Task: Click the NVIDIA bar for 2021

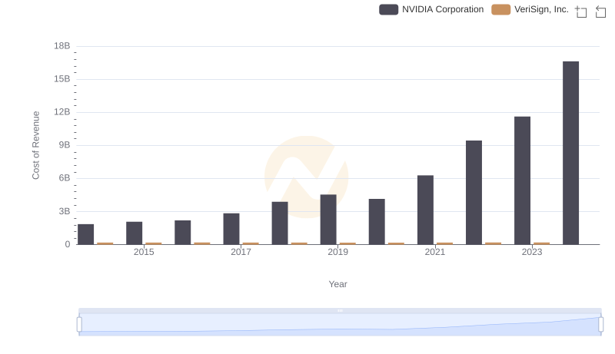Action: tap(426, 210)
